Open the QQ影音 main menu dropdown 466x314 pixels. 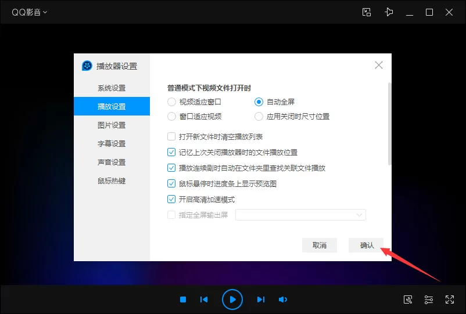(x=29, y=12)
